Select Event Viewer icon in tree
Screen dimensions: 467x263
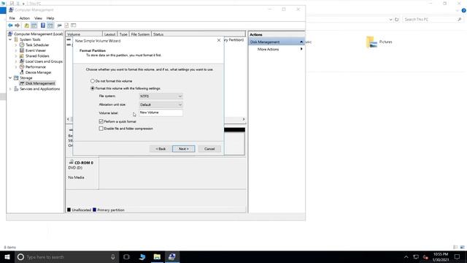click(x=22, y=50)
